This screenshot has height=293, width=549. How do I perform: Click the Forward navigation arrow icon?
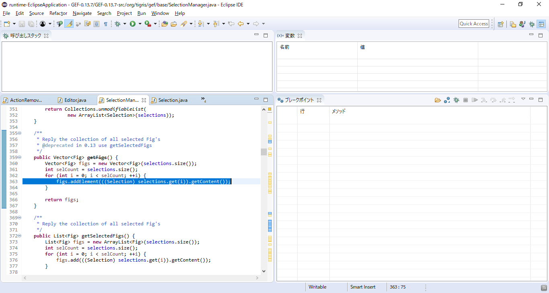click(x=256, y=24)
